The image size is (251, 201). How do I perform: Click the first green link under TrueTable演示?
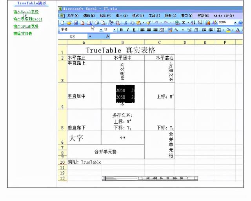click(x=26, y=12)
